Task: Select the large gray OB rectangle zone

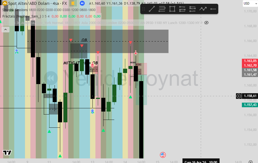Action: point(98,41)
